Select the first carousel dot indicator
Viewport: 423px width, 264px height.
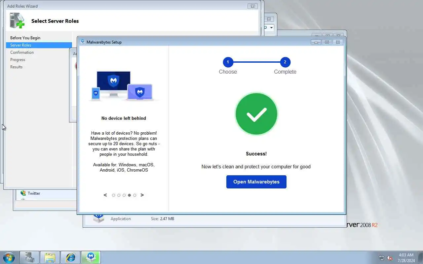[x=113, y=195]
